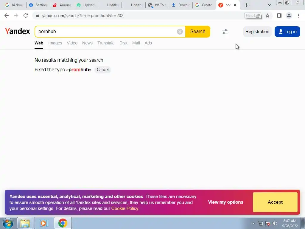
Task: Accept the Yandex cookies
Action: click(275, 202)
